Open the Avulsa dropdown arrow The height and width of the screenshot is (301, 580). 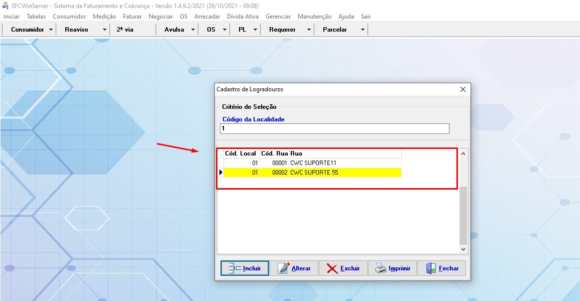193,30
